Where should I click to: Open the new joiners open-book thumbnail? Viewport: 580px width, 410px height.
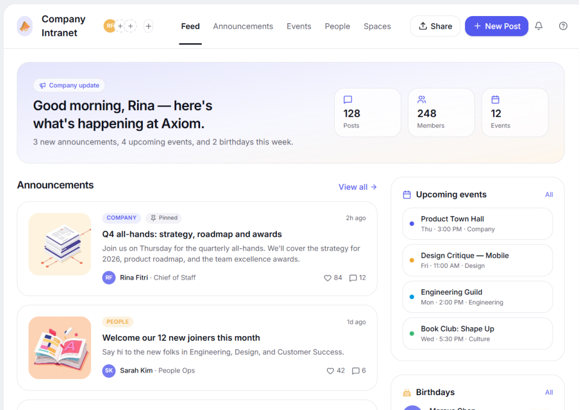60,348
